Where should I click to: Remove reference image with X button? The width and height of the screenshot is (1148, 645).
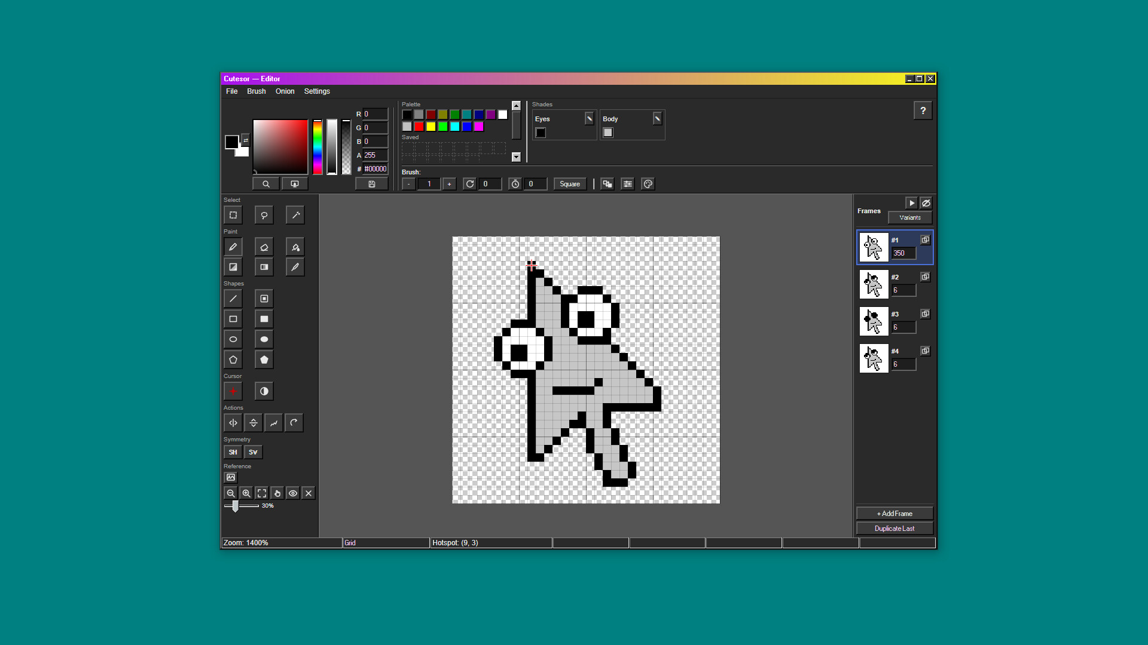pos(309,493)
